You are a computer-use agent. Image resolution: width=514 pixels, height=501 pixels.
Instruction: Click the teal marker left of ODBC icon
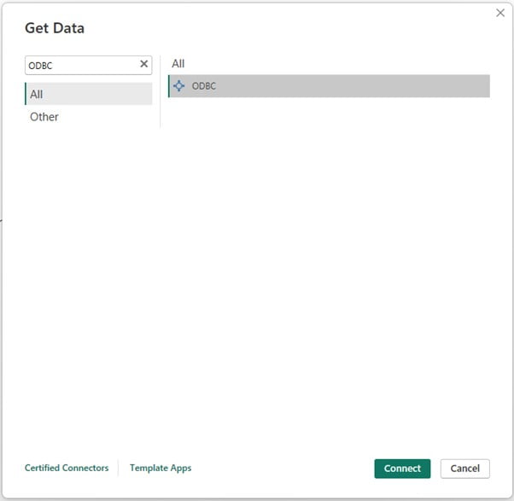(169, 86)
